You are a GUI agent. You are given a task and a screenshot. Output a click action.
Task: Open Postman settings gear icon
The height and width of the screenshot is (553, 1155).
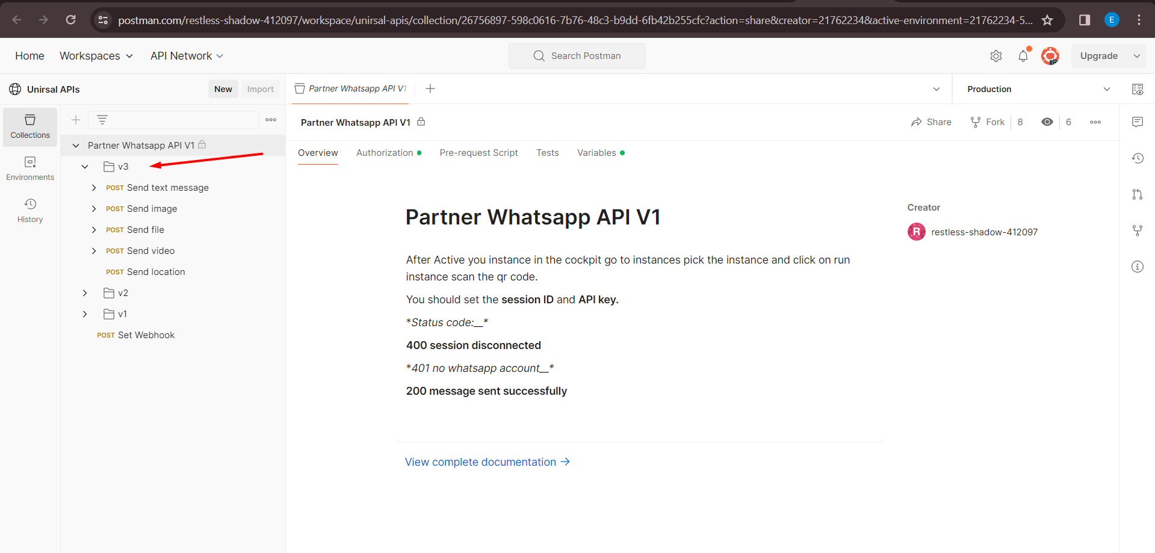tap(996, 56)
